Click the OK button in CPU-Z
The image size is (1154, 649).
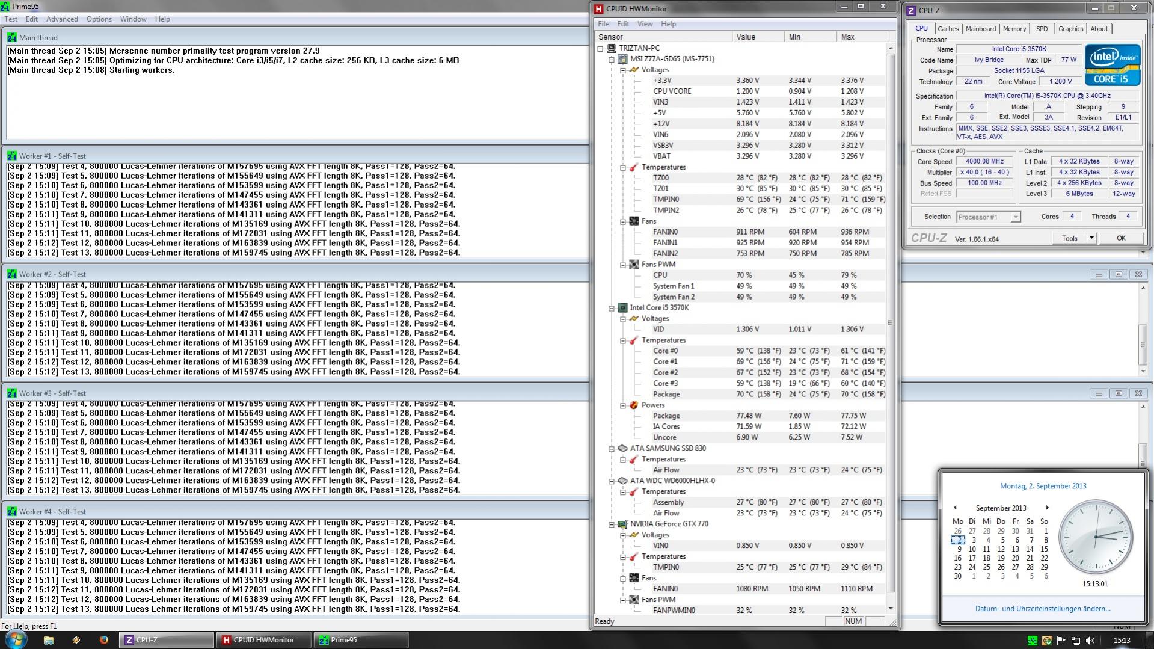(1121, 238)
